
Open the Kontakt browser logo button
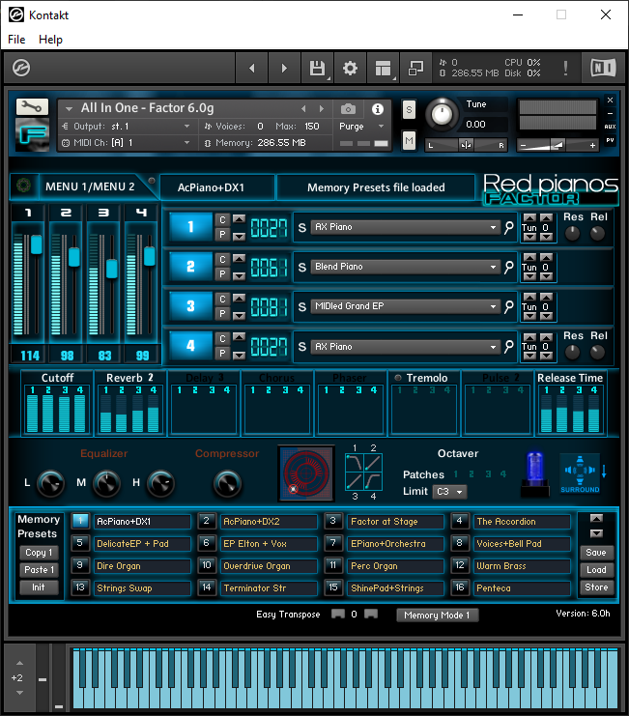(21, 68)
